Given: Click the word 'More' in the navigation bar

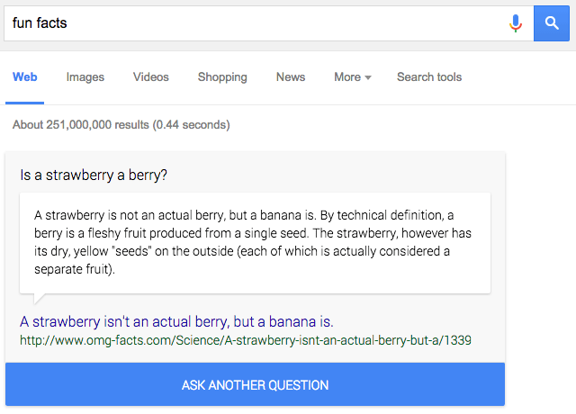Looking at the screenshot, I should point(346,77).
